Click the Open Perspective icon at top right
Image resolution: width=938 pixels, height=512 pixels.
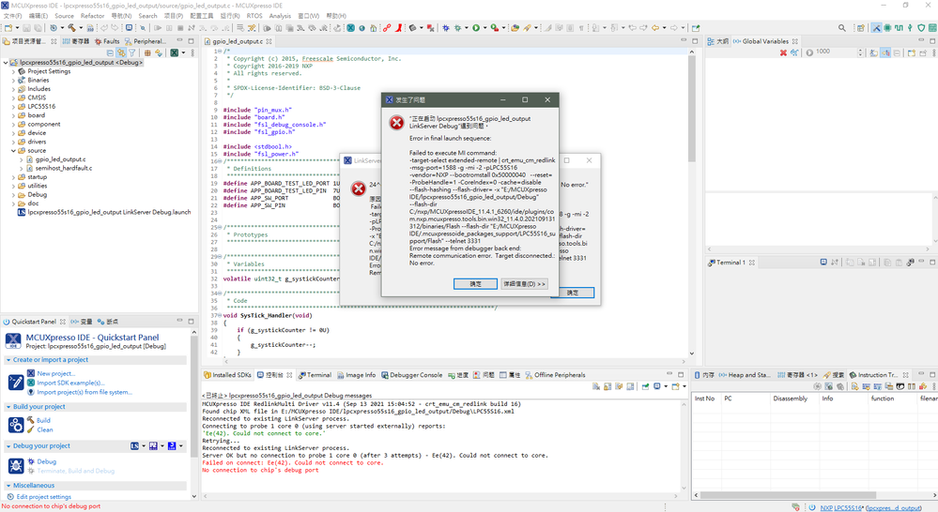pos(861,28)
